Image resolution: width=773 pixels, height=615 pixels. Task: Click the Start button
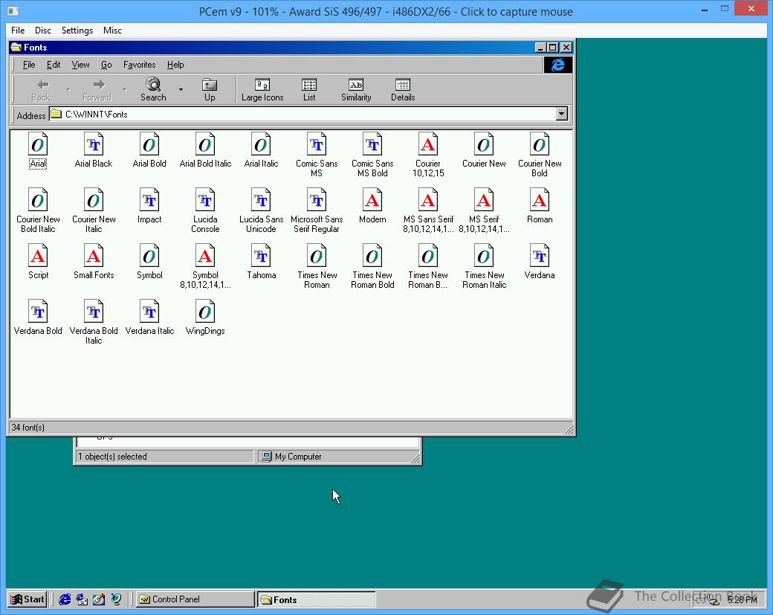pos(28,599)
